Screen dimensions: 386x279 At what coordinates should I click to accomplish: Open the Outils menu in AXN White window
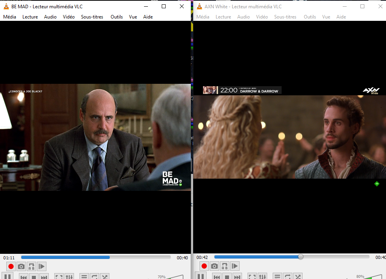point(310,17)
